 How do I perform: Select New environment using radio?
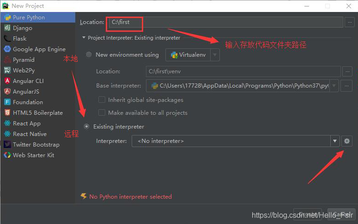coord(89,55)
